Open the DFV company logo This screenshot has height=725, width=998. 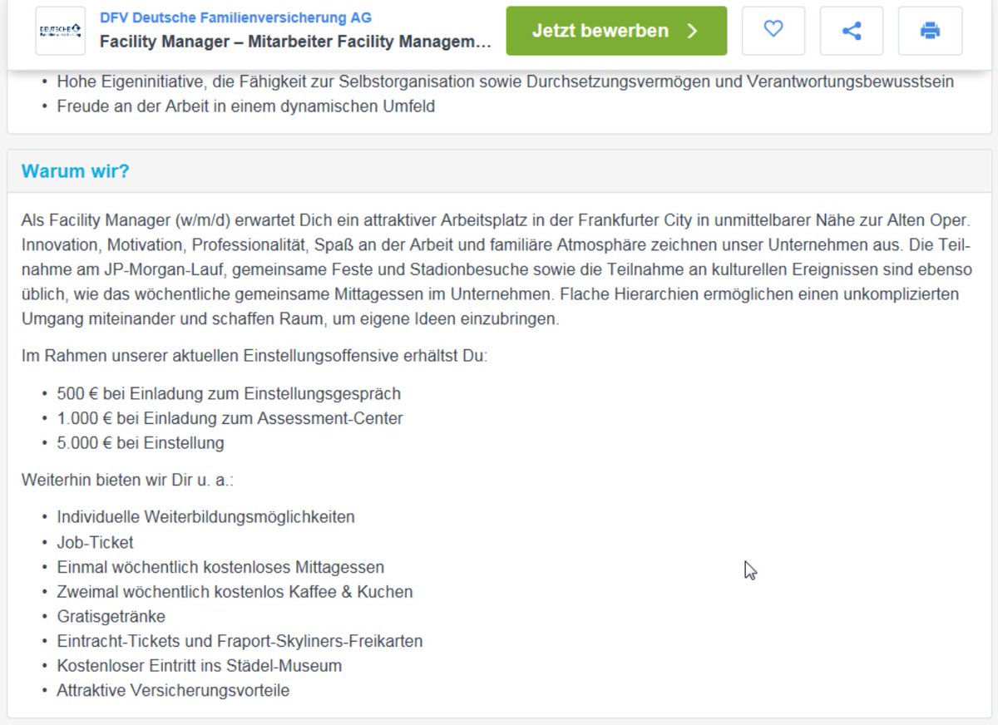tap(61, 31)
